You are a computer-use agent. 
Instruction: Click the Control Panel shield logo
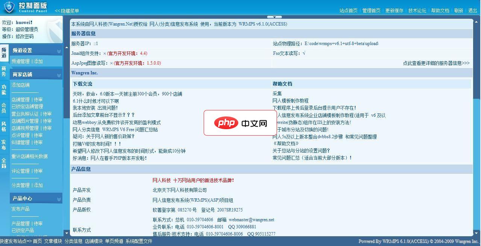tap(9, 7)
